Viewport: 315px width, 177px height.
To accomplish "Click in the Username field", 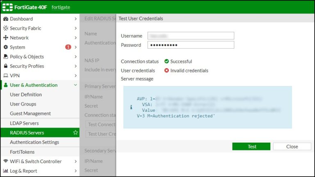I will 191,36.
